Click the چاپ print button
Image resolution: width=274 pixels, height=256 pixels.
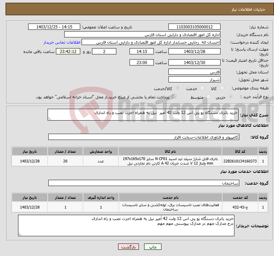click(153, 247)
